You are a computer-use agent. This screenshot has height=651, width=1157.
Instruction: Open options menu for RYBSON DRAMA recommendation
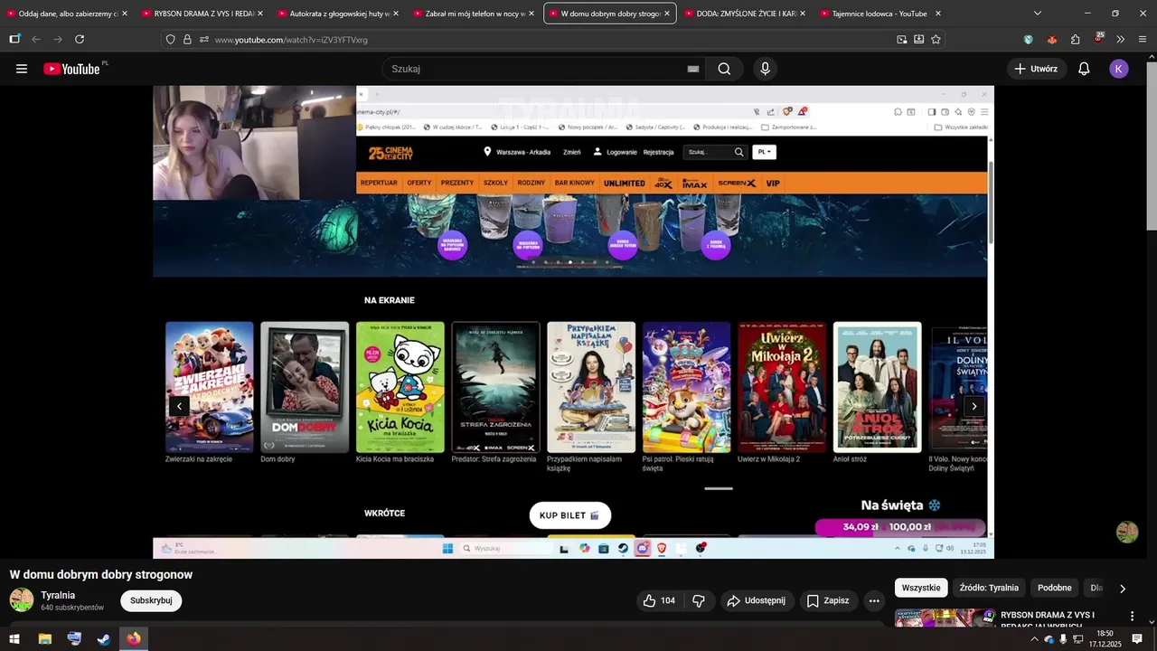pos(1132,616)
